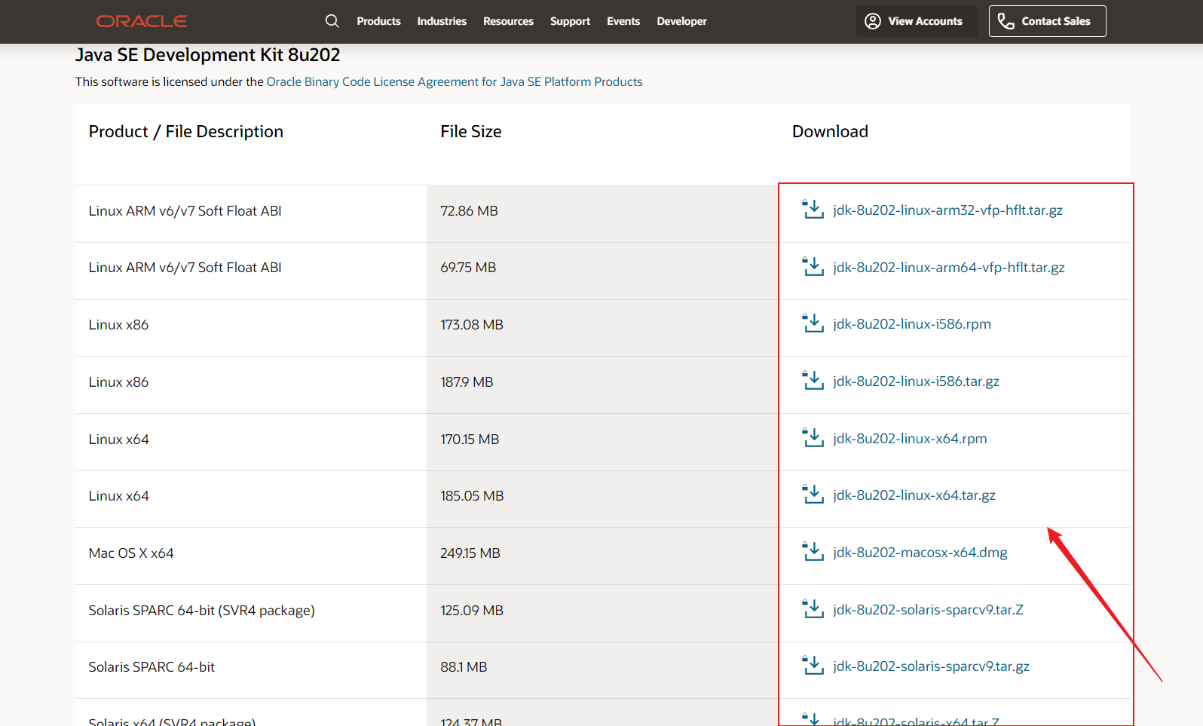1203x726 pixels.
Task: Open the Oracle Binary Code License Agreement link
Action: tap(455, 81)
